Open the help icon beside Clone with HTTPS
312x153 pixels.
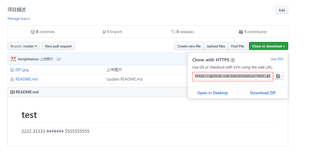pos(233,60)
